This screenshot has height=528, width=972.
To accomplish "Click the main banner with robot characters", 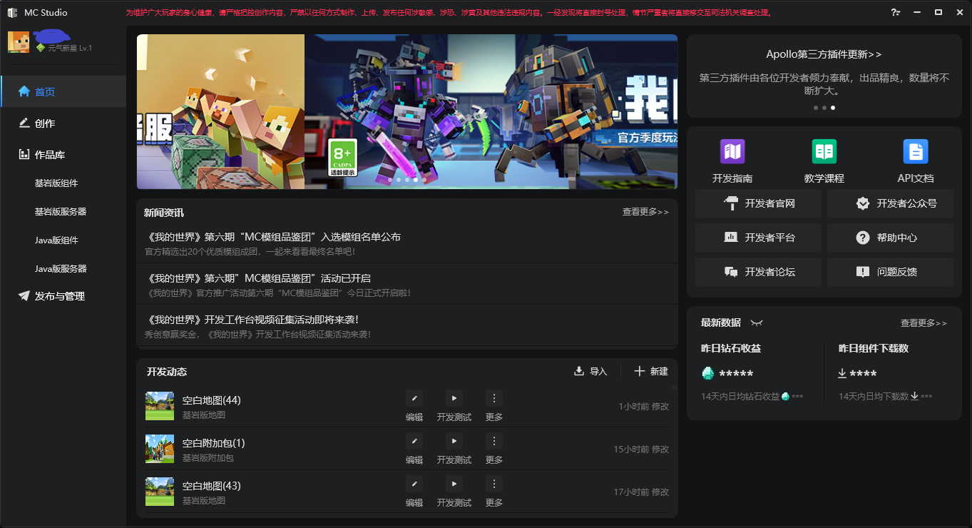I will point(491,111).
